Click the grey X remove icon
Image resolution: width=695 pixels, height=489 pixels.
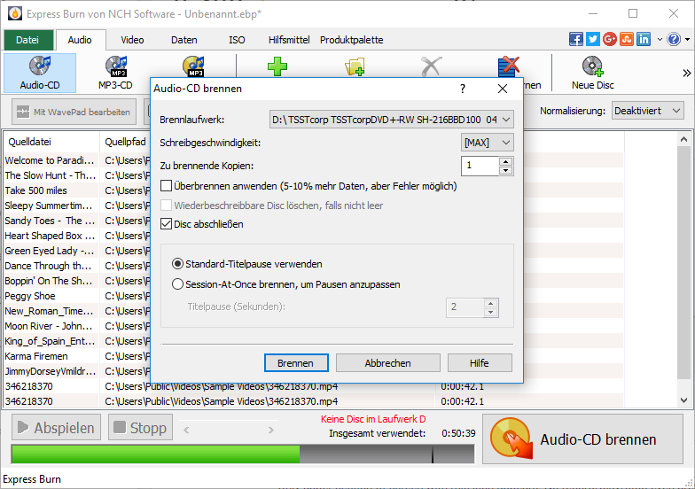click(431, 66)
